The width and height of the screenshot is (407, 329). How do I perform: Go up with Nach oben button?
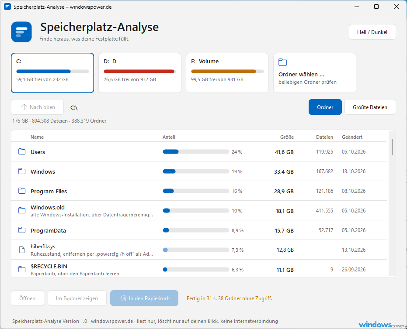coord(38,107)
